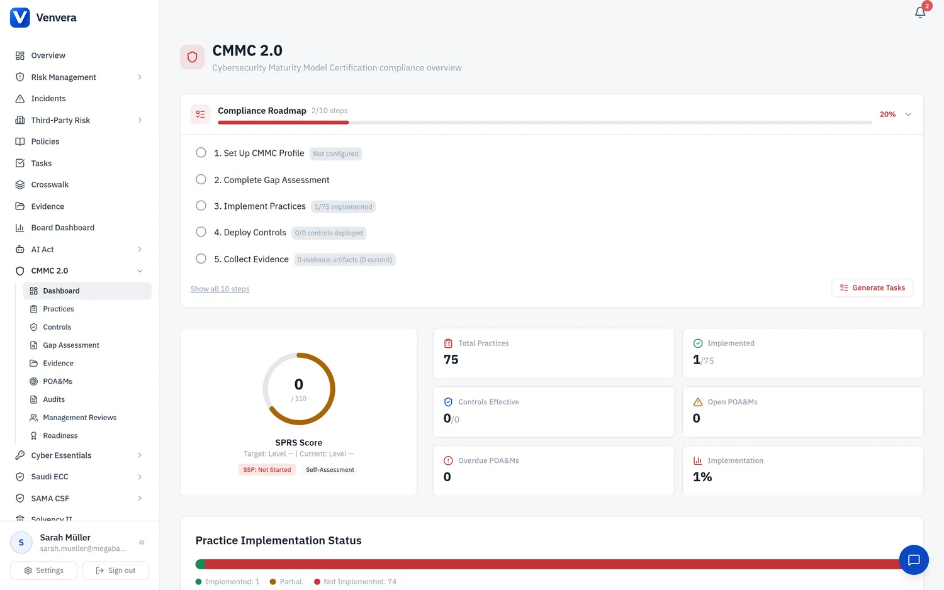
Task: Expand the SAMA CSF menu
Action: pyautogui.click(x=140, y=498)
